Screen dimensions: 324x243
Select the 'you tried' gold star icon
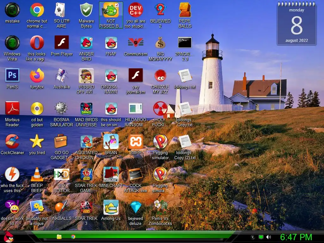click(x=37, y=141)
